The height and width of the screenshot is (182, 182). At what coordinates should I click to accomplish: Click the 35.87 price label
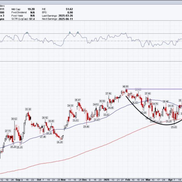pyautogui.click(x=78, y=100)
